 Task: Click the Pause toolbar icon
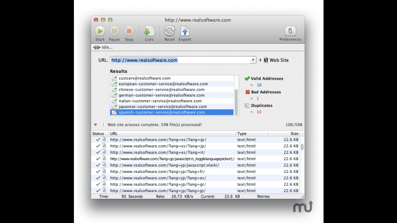pyautogui.click(x=115, y=31)
